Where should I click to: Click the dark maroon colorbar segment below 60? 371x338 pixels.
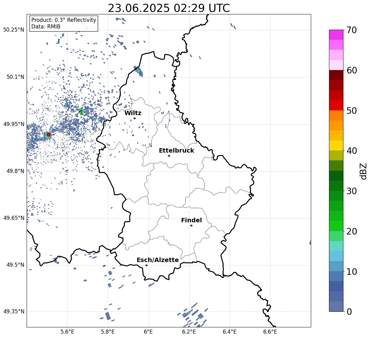(336, 75)
